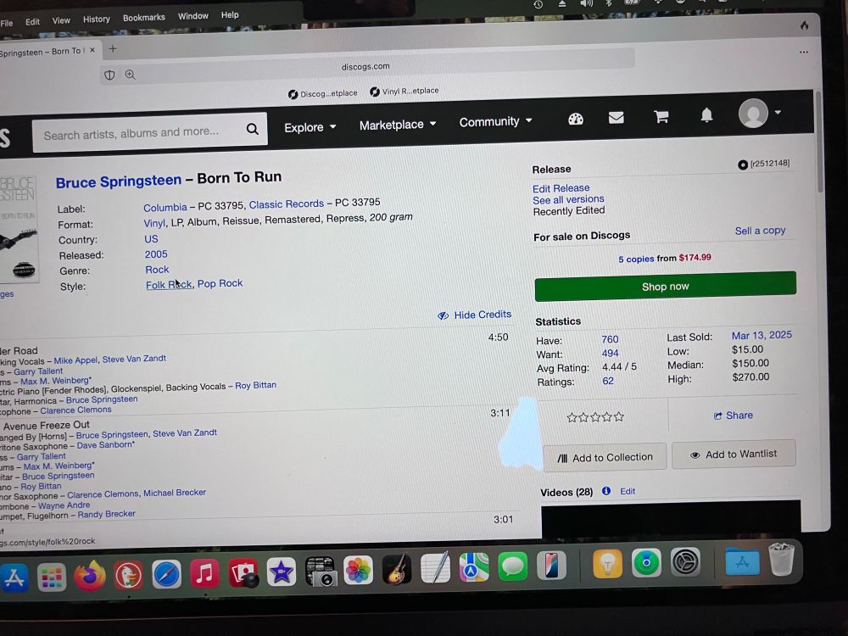
Task: Click the page vertical scrollbar
Action: click(820, 142)
